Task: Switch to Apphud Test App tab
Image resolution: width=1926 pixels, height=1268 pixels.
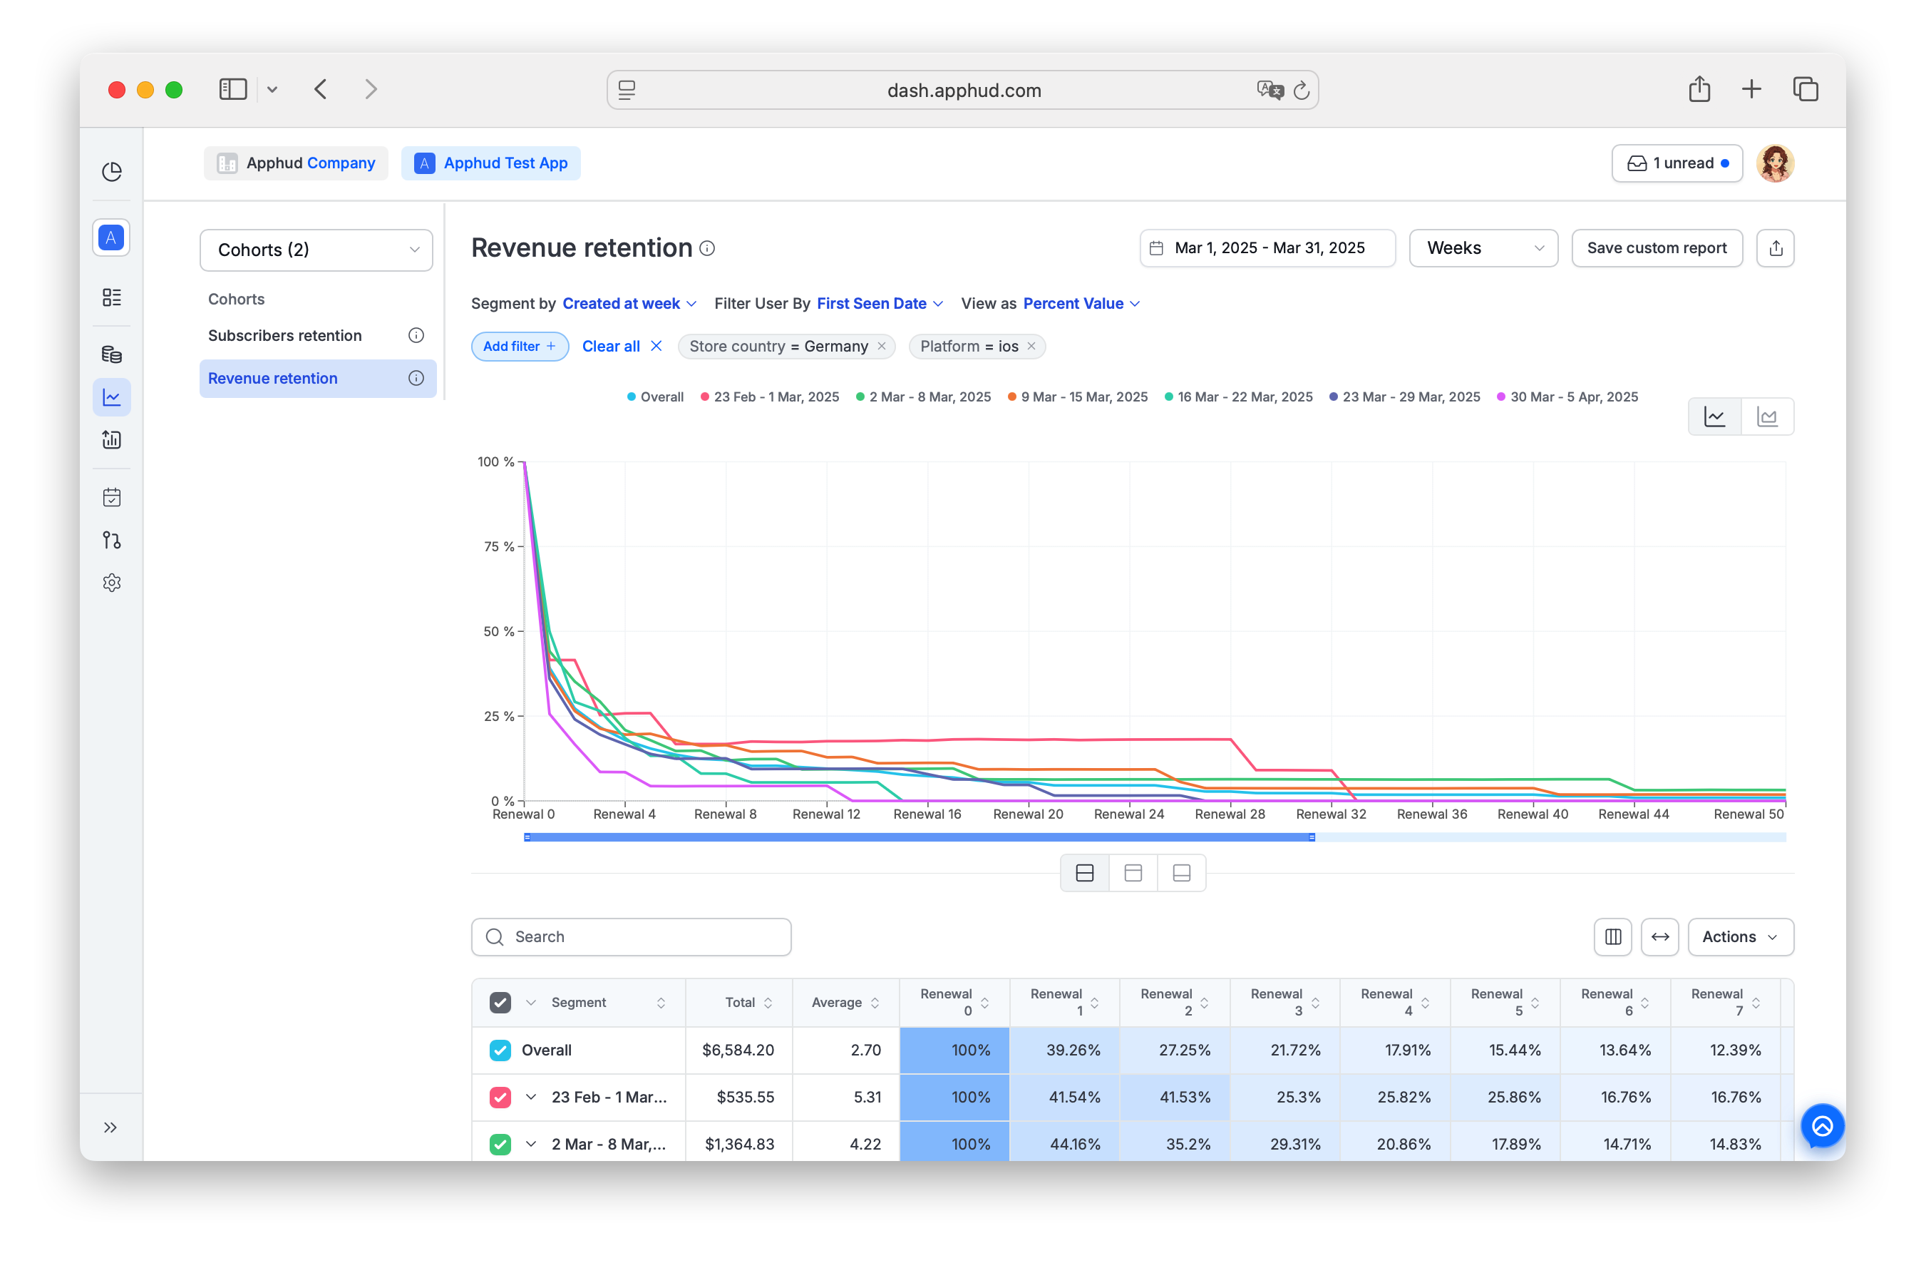Action: 490,163
